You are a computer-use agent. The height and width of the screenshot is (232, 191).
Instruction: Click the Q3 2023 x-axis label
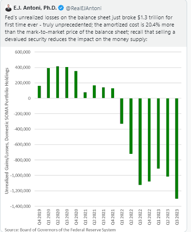tap(177, 217)
